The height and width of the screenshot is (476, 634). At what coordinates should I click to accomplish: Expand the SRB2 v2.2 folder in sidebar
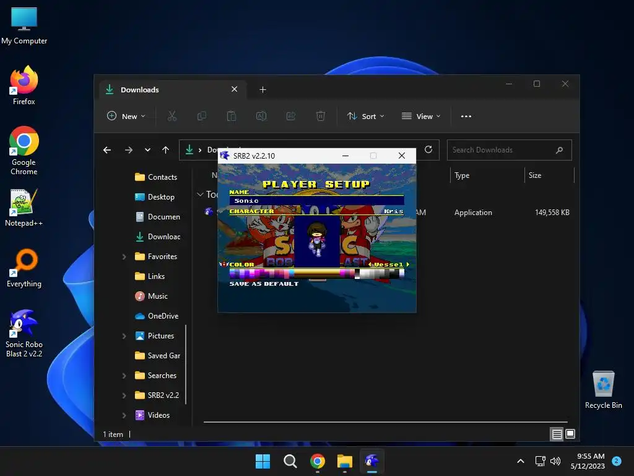click(x=124, y=395)
